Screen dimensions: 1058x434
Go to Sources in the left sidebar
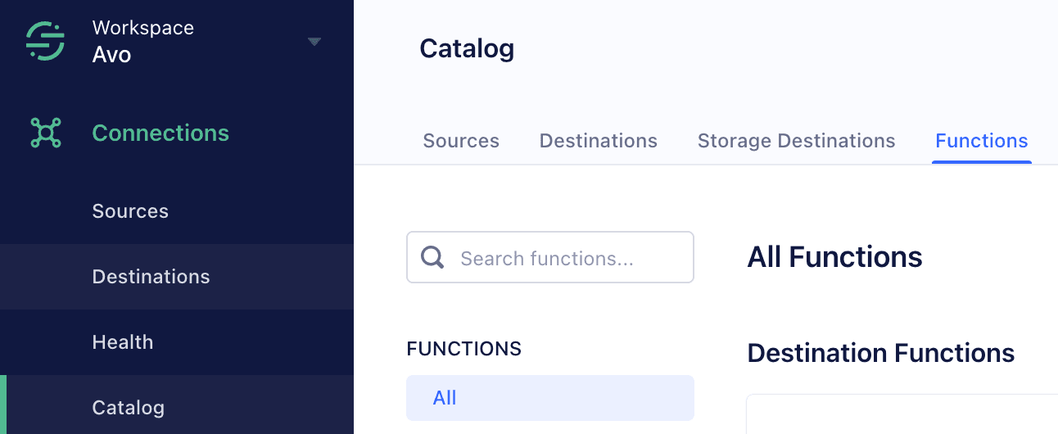point(130,211)
